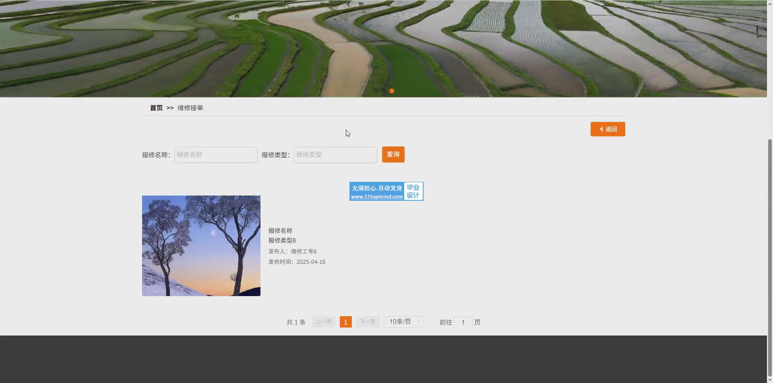Open the 51topmind advertisement banner

386,191
